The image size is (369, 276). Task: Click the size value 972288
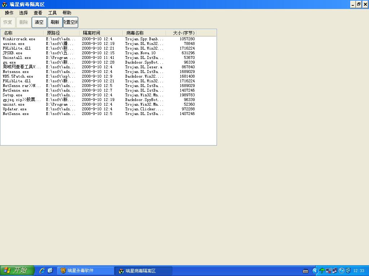pos(188,109)
